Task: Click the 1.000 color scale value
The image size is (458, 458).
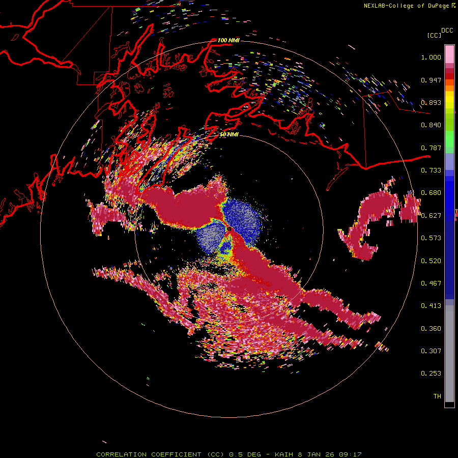Action: pyautogui.click(x=431, y=57)
